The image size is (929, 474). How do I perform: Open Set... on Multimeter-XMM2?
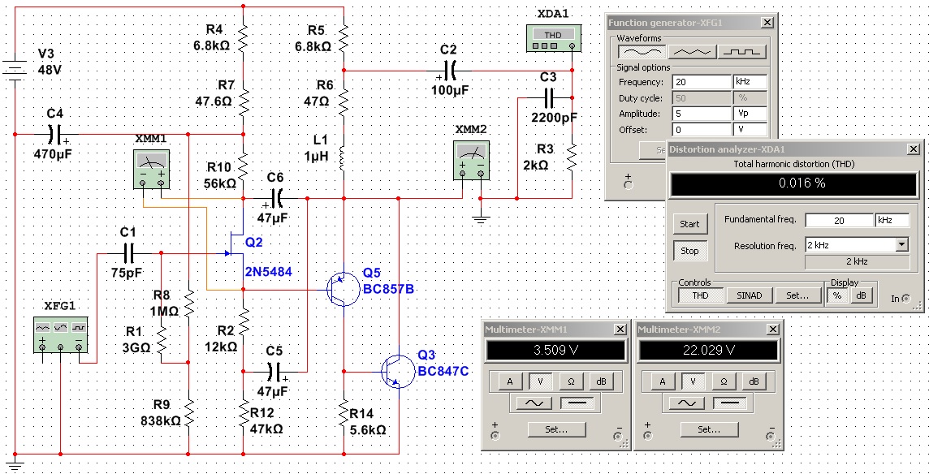709,429
